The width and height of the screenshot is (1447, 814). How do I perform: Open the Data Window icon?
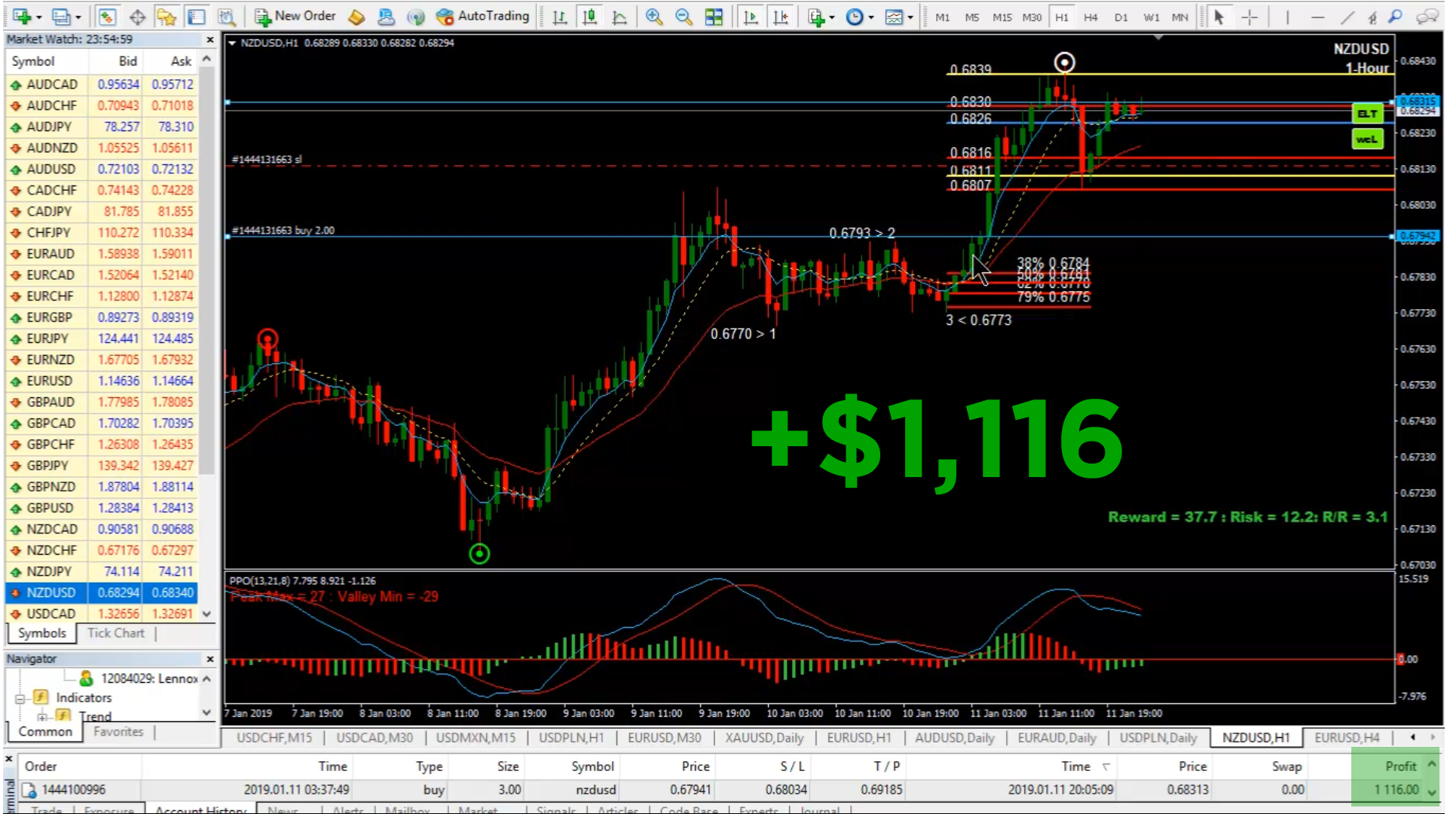137,16
